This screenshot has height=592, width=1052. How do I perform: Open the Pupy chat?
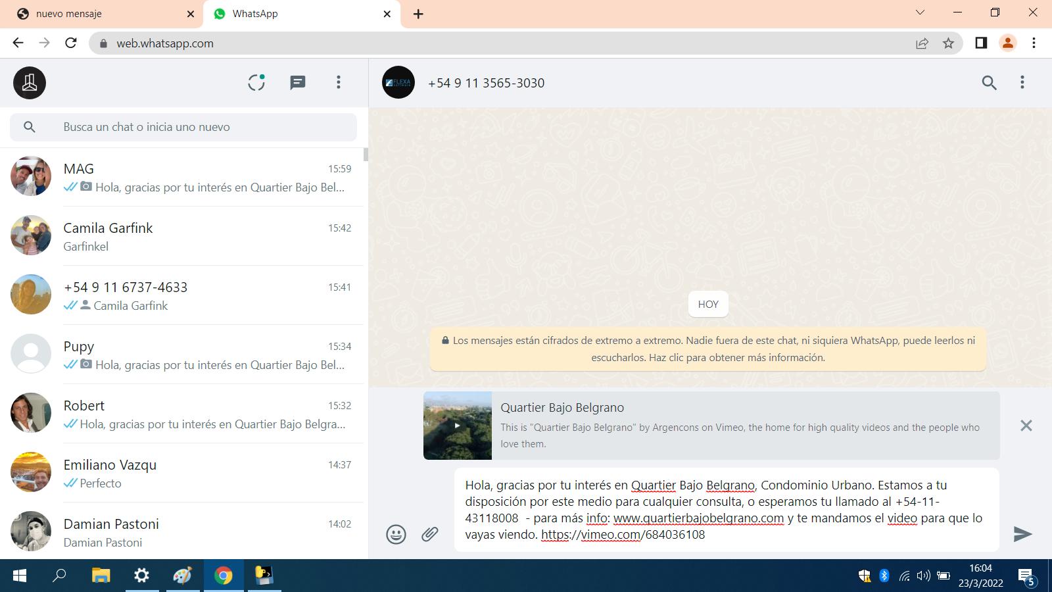181,355
